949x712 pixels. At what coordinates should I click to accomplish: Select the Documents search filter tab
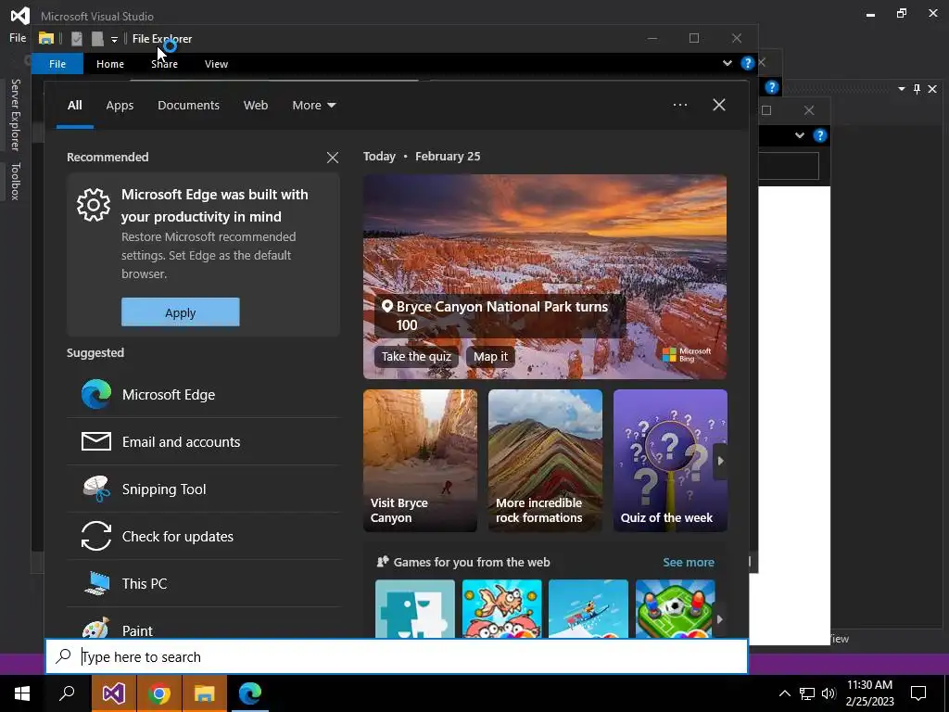click(188, 106)
